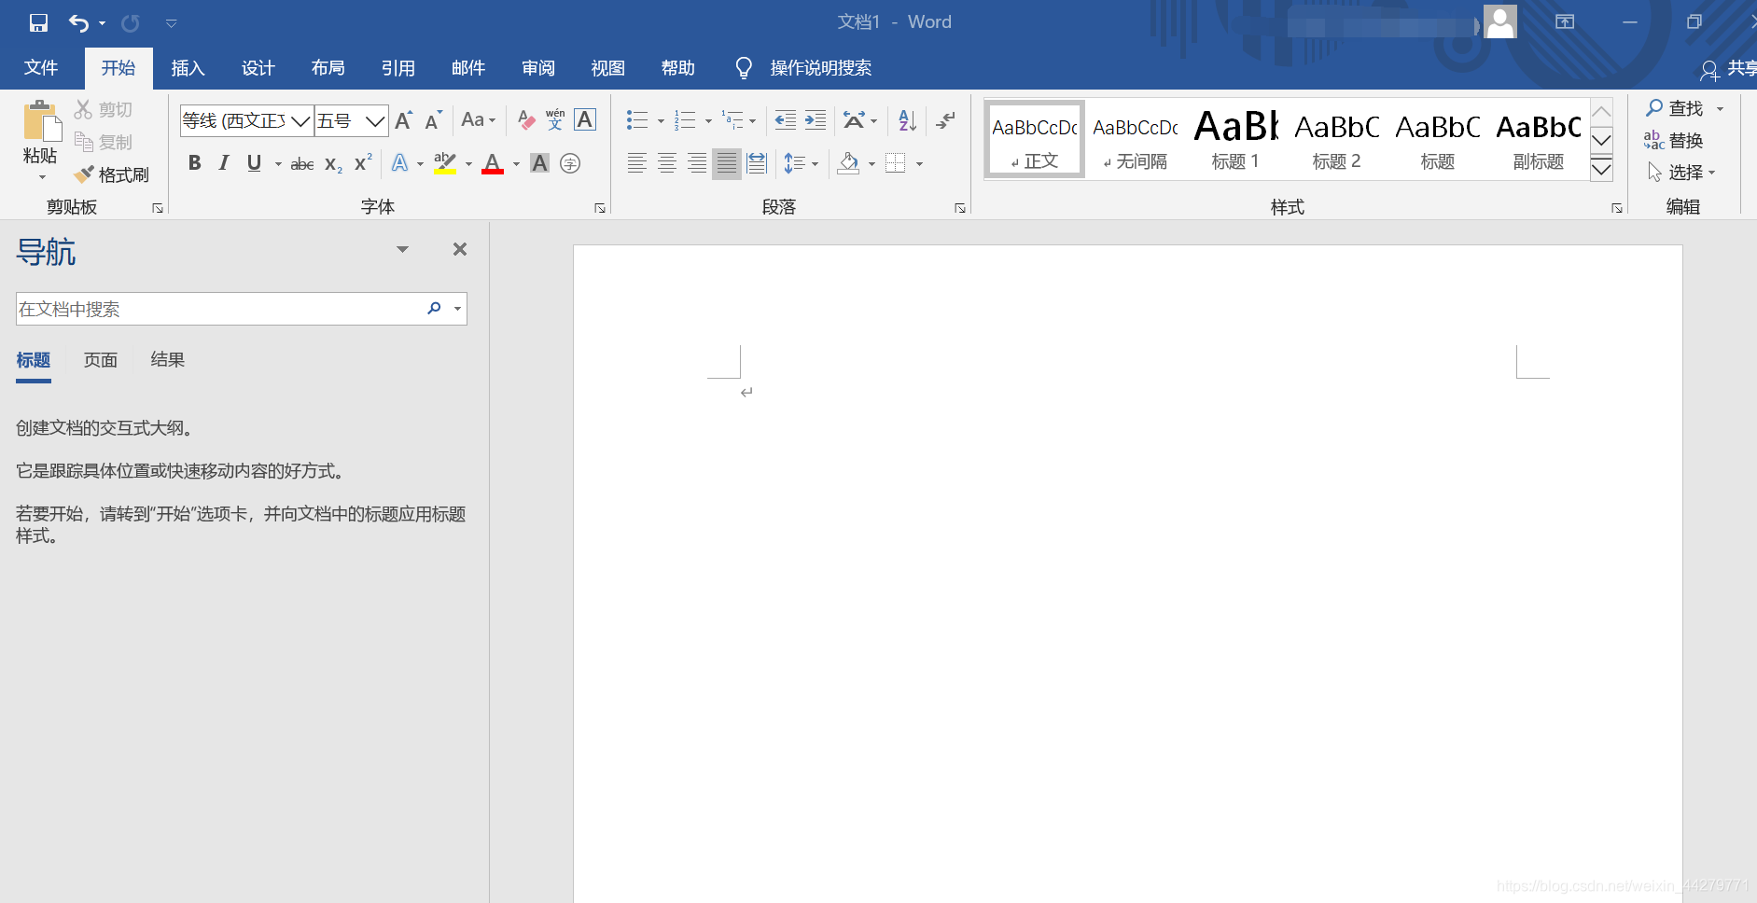Image resolution: width=1757 pixels, height=903 pixels.
Task: Open the Replace tool
Action: [x=1674, y=140]
